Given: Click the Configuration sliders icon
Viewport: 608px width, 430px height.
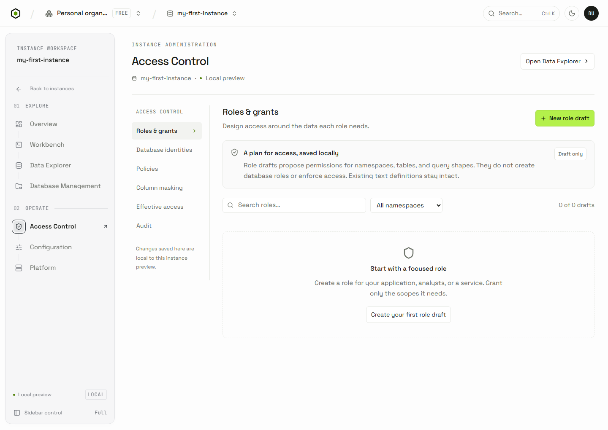Looking at the screenshot, I should click(x=19, y=247).
